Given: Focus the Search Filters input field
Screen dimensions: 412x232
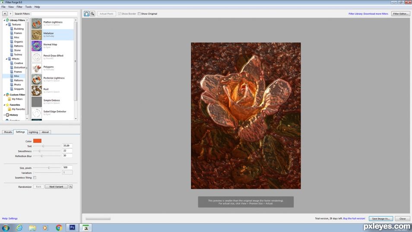Looking at the screenshot, I should 54,14.
